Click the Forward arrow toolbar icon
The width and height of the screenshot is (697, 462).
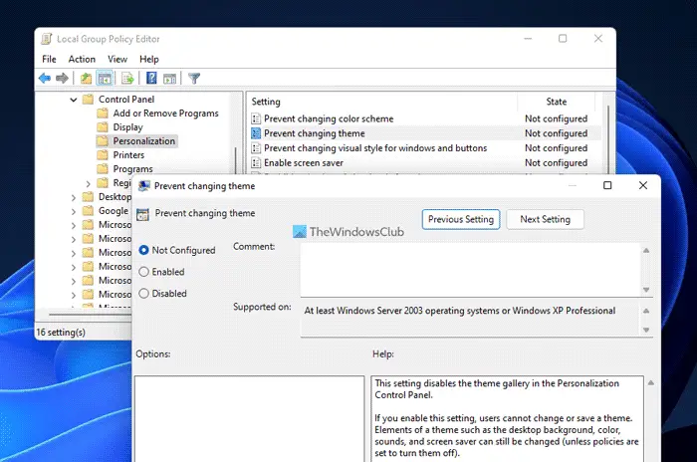[63, 78]
